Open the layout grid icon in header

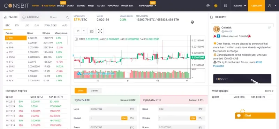[225, 6]
